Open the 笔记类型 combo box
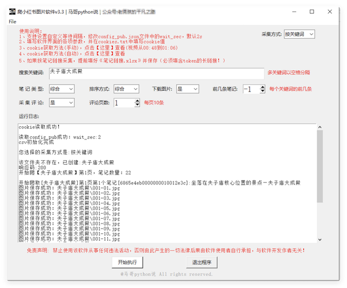The height and width of the screenshot is (288, 347). click(62, 89)
